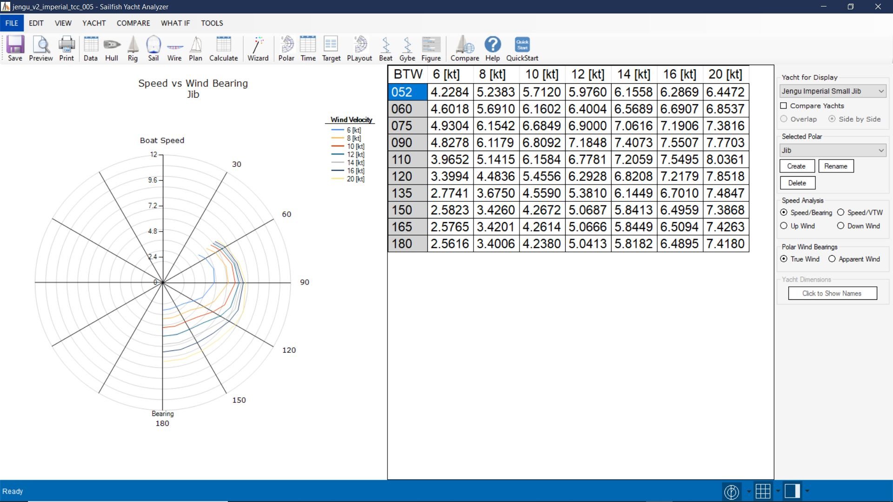
Task: Open the Polar diagram view
Action: [286, 48]
